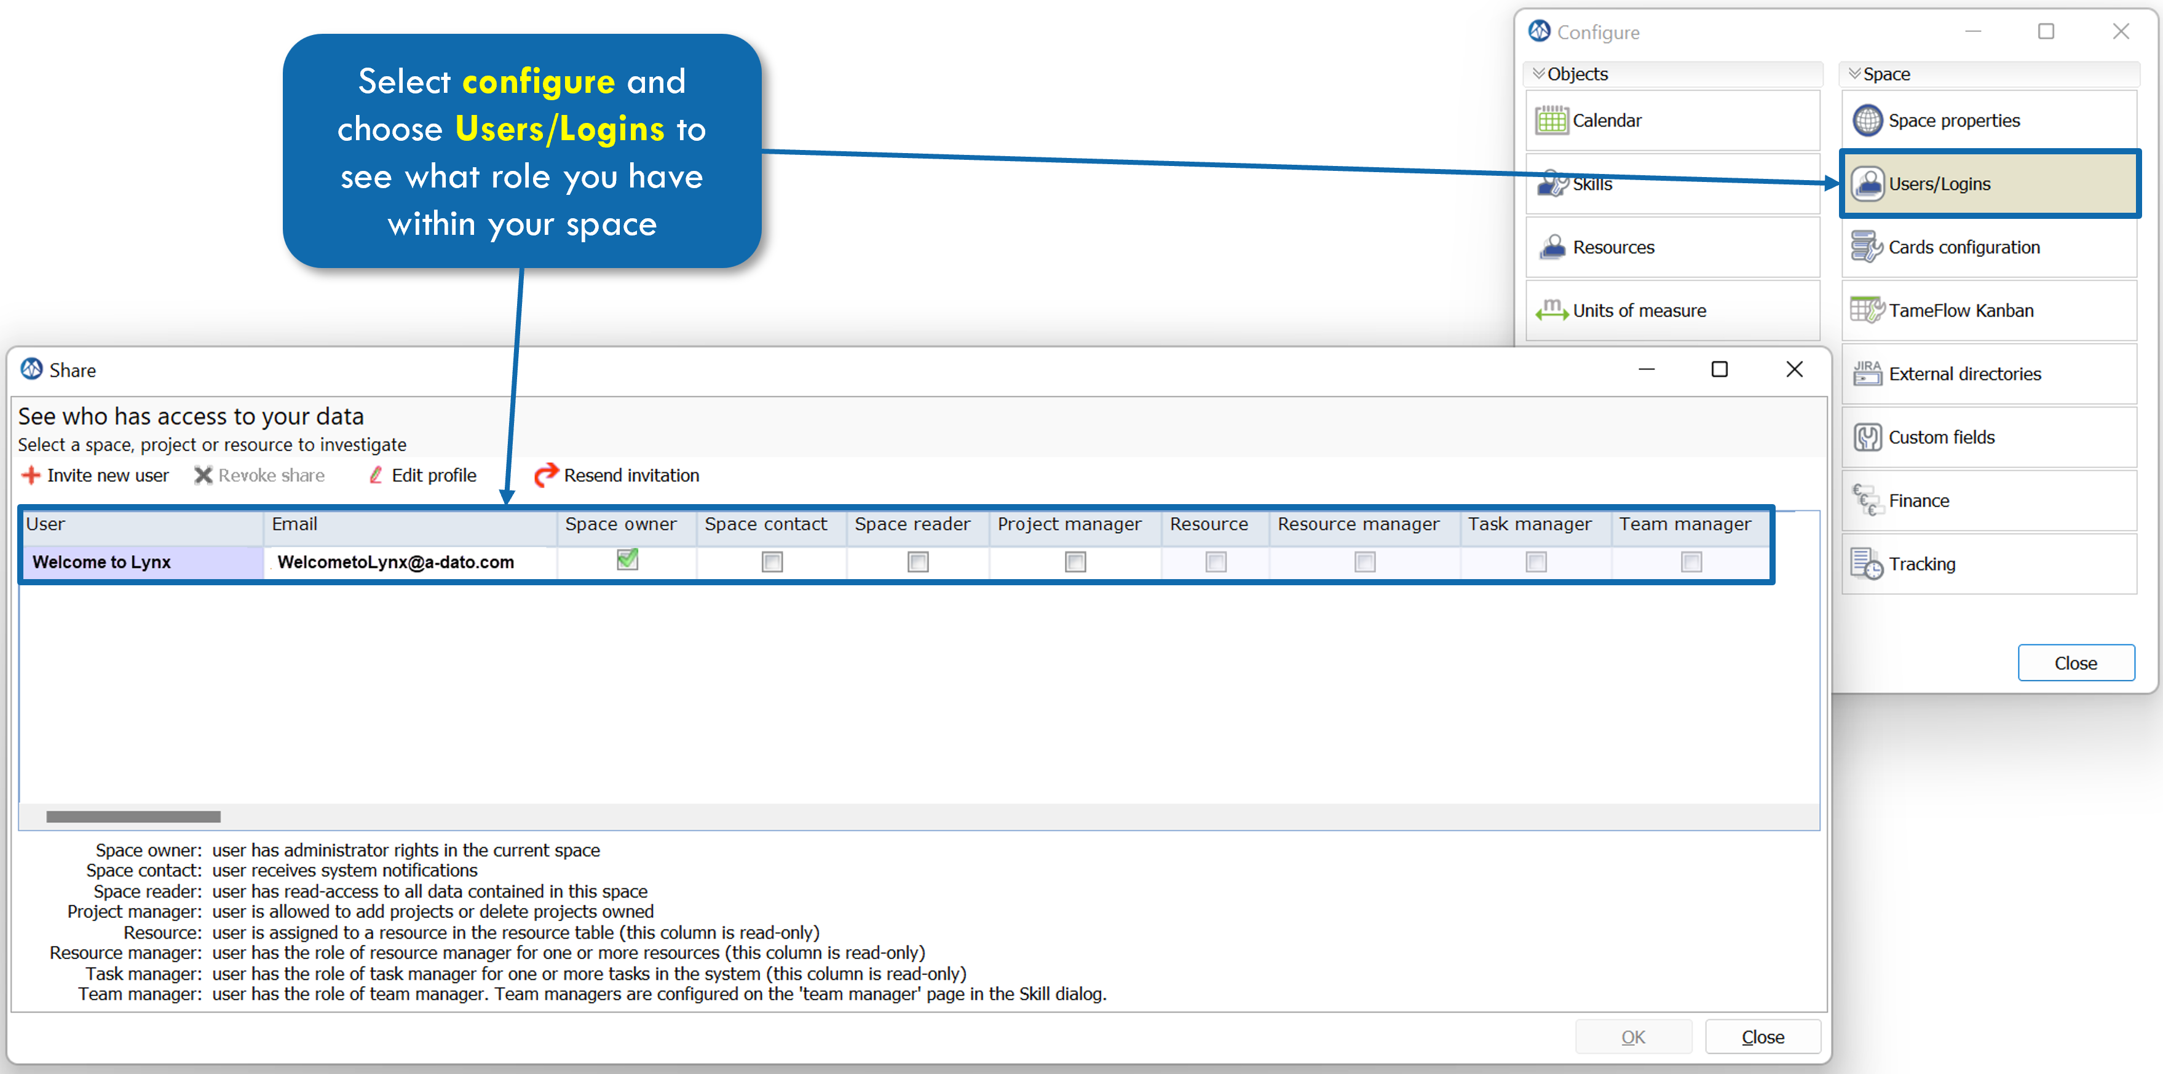
Task: Click the Team manager column header
Action: tap(1691, 525)
